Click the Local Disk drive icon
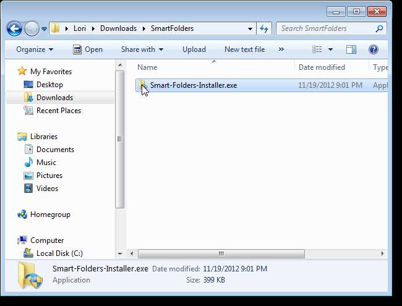 click(28, 253)
